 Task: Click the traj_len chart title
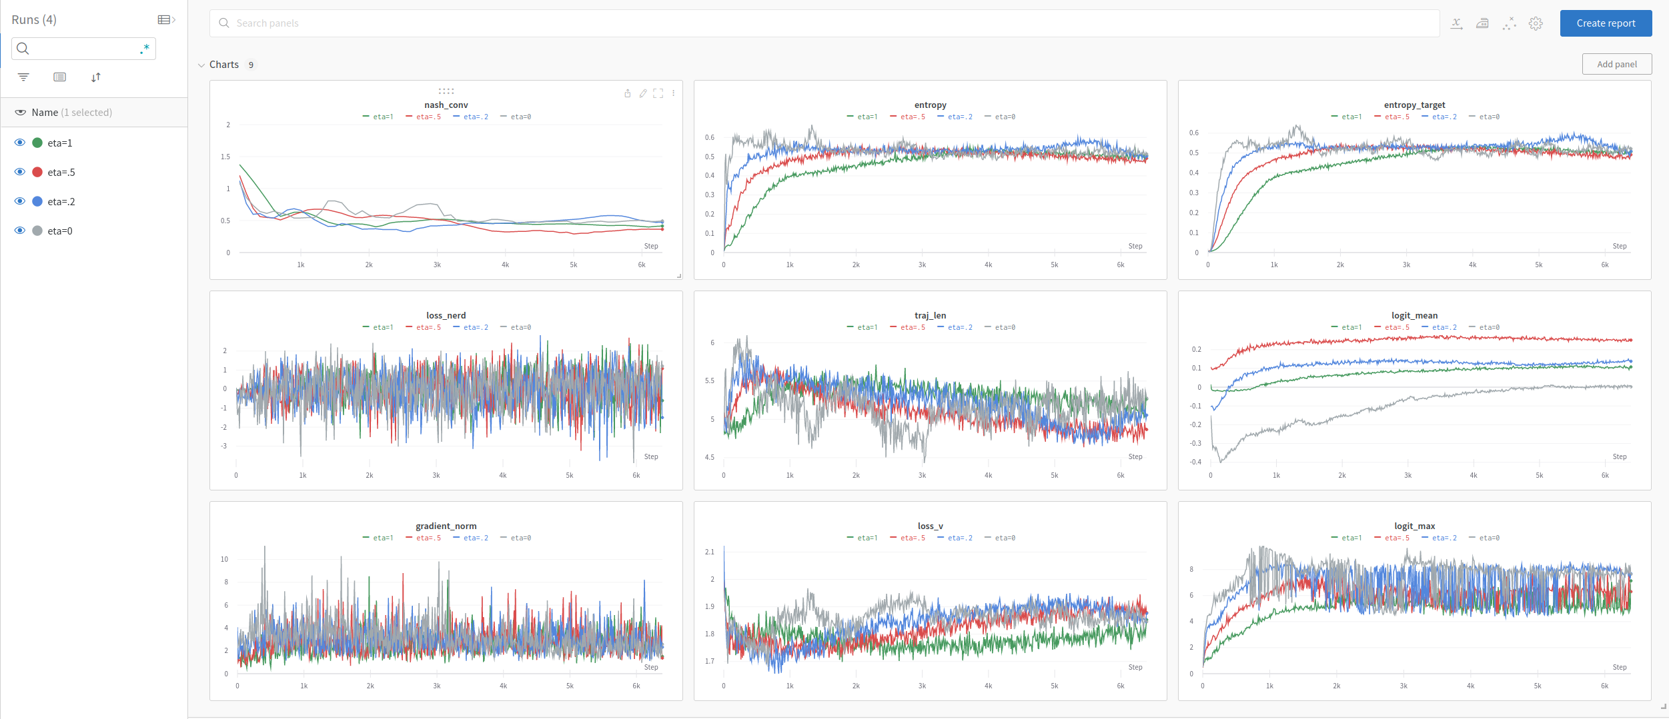pyautogui.click(x=931, y=316)
